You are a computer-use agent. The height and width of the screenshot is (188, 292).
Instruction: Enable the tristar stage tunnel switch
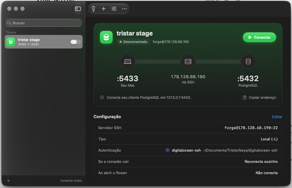76,42
